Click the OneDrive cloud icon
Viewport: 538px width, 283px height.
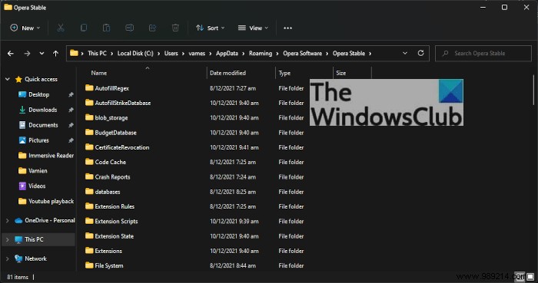[x=18, y=221]
